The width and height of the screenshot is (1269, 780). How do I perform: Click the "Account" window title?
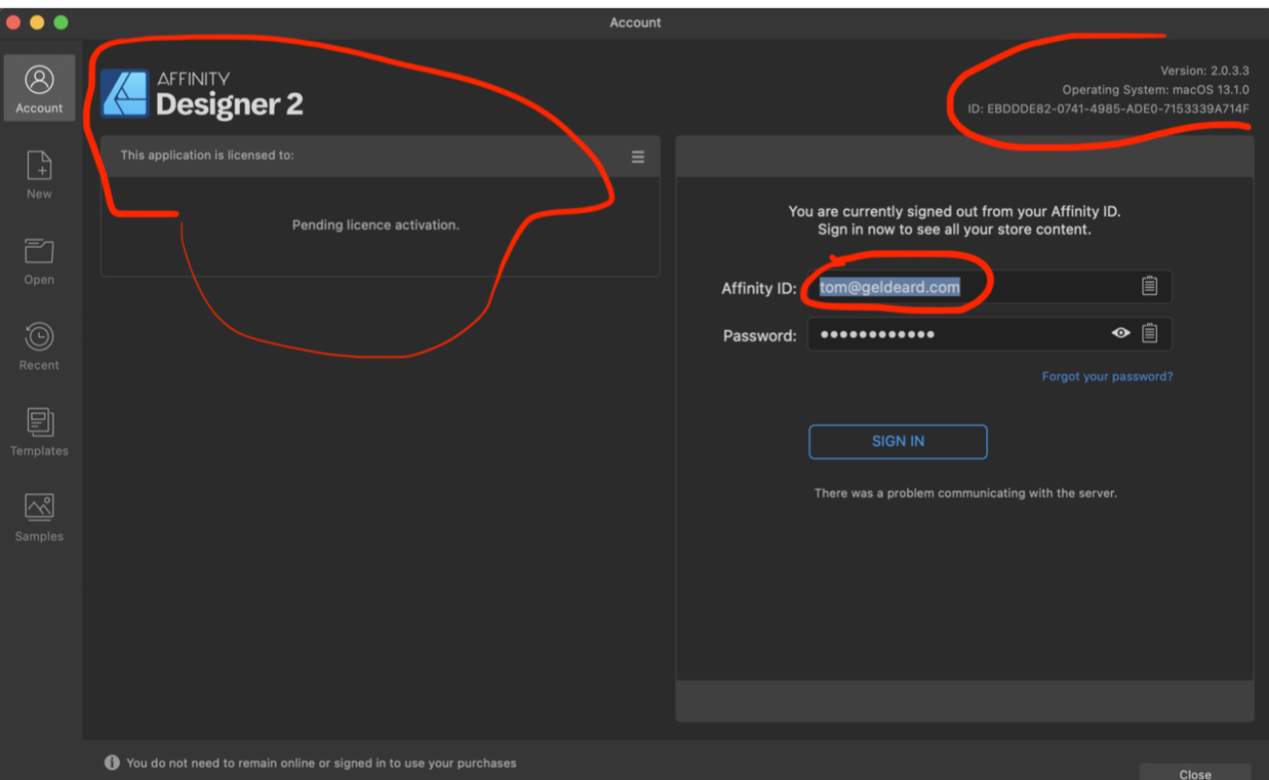(x=635, y=22)
